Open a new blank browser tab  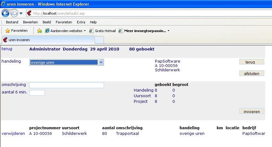pos(99,40)
